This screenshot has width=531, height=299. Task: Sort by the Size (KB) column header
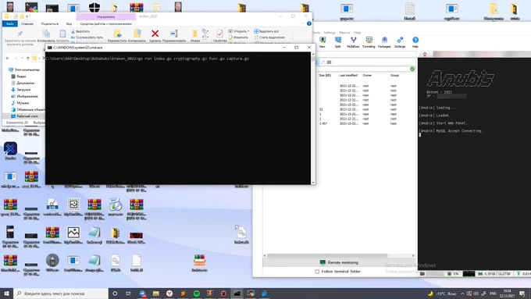[325, 75]
